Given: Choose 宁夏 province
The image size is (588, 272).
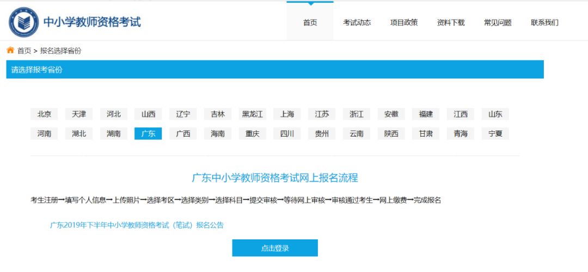Looking at the screenshot, I should pos(495,134).
